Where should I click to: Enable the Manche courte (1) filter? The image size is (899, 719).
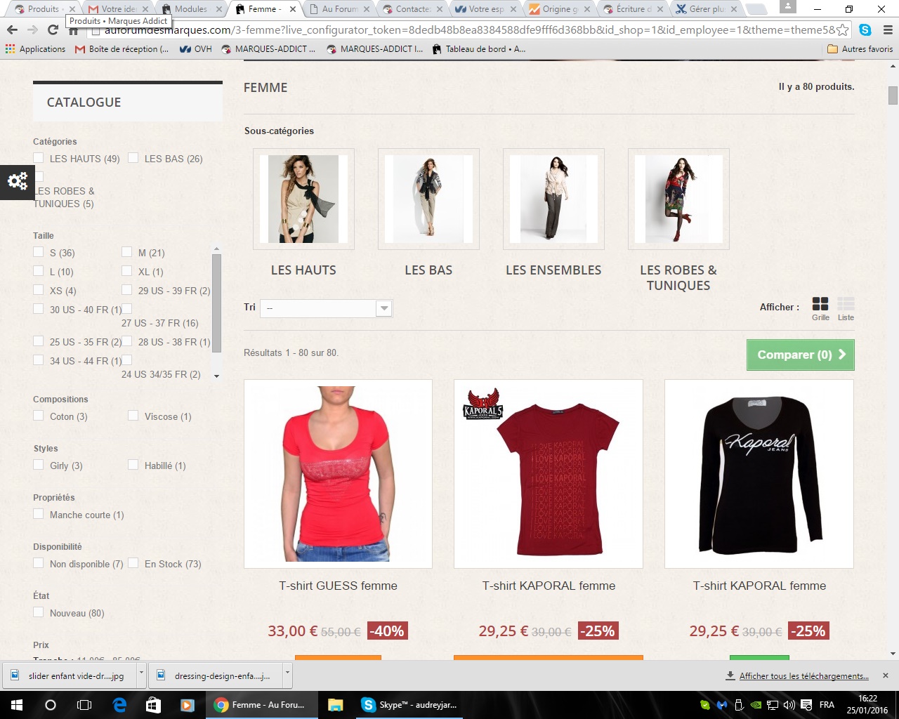[x=39, y=514]
